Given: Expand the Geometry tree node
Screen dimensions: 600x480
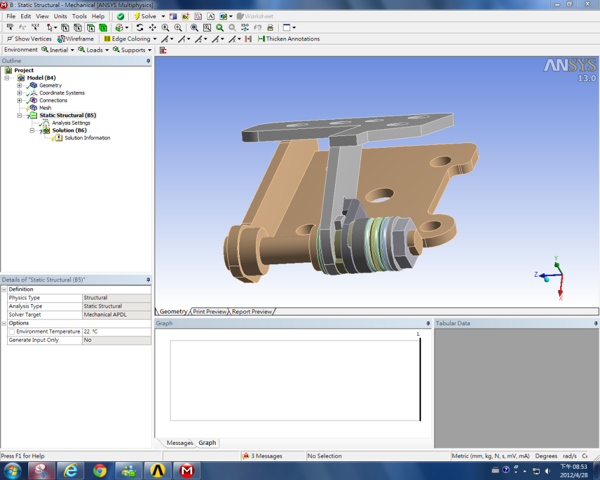Looking at the screenshot, I should click(x=19, y=86).
